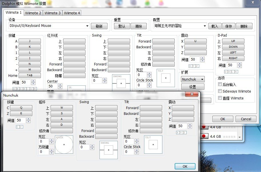Click the H icon under Wiimote 闸值
Image resolution: width=261 pixels, height=172 pixels.
click(x=35, y=89)
